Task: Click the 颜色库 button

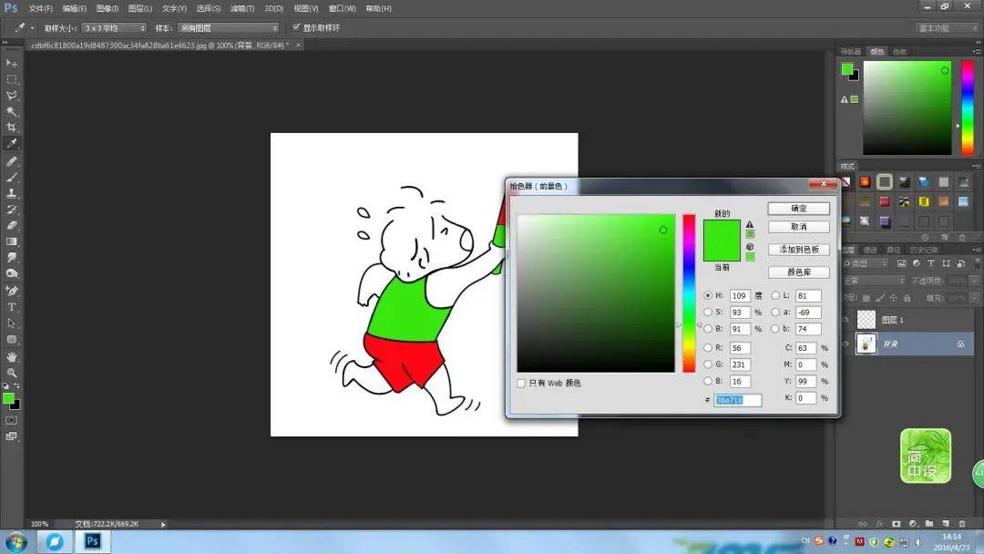Action: coord(799,272)
